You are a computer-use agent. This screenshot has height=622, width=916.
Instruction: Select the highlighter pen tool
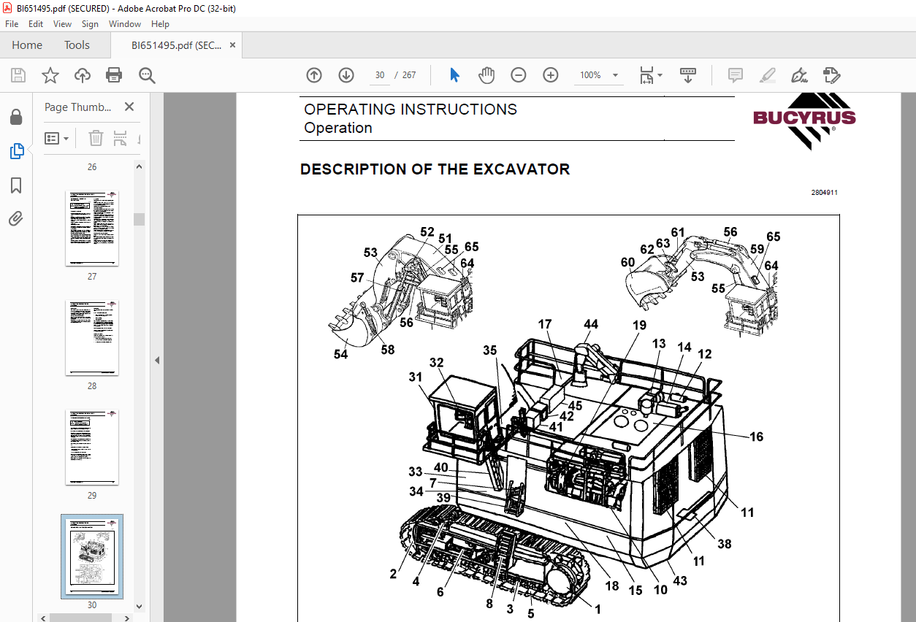[x=767, y=75]
